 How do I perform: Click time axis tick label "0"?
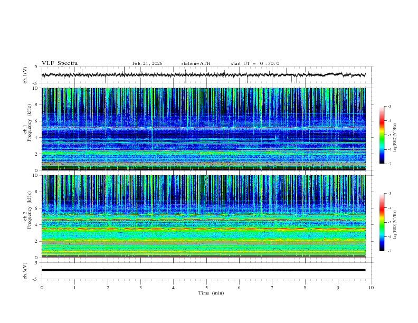pyautogui.click(x=42, y=288)
